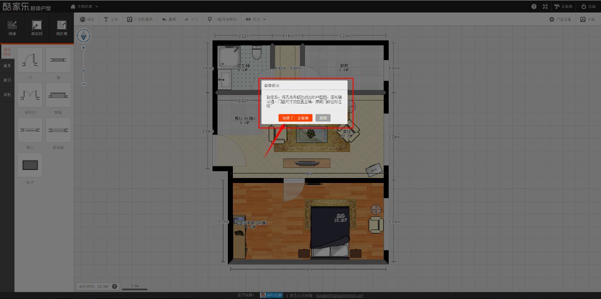Click the compass view navigation control
601x299 pixels.
click(x=84, y=35)
